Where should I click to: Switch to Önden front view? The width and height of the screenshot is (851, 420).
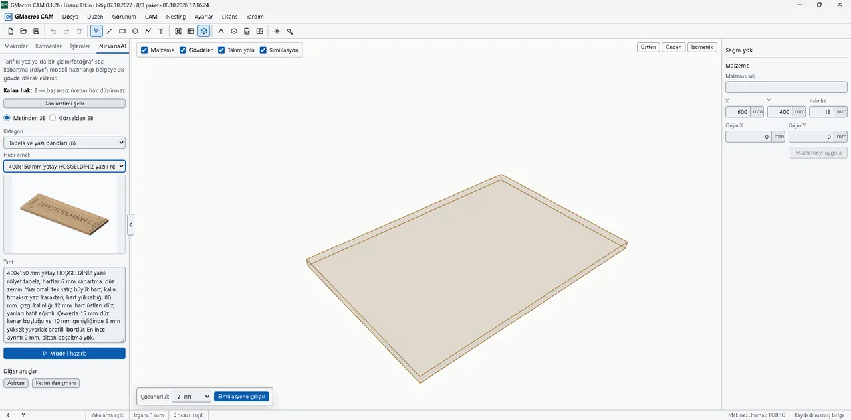pyautogui.click(x=674, y=47)
